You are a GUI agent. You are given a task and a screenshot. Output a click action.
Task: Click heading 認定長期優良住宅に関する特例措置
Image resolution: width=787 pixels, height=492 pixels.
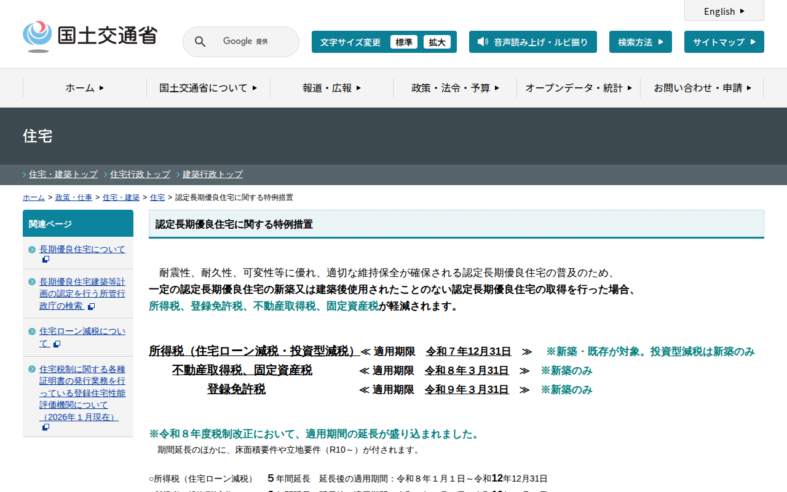click(x=234, y=224)
